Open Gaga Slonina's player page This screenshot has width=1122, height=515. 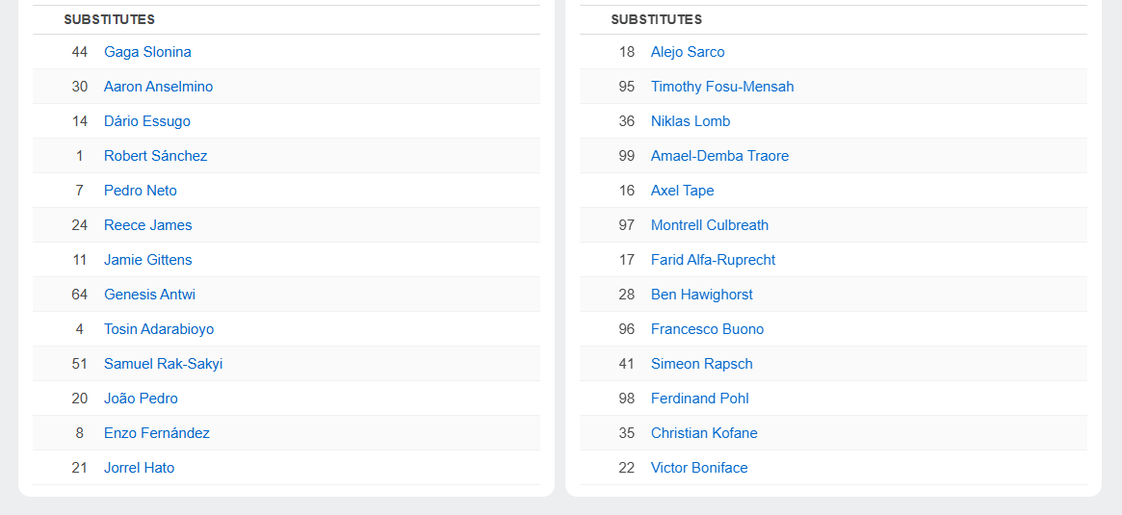point(147,52)
